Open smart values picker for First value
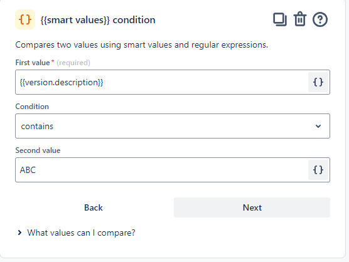The width and height of the screenshot is (349, 262). [x=318, y=82]
